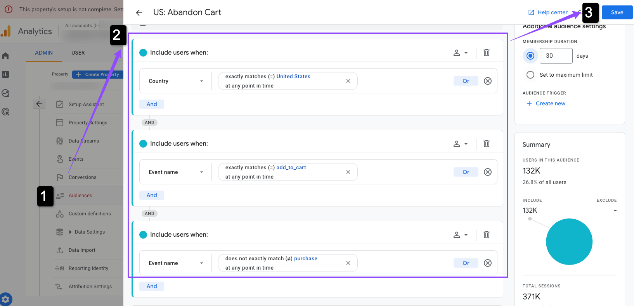Click the add_to_cart filter chip
Image resolution: width=634 pixels, height=306 pixels.
click(x=288, y=172)
